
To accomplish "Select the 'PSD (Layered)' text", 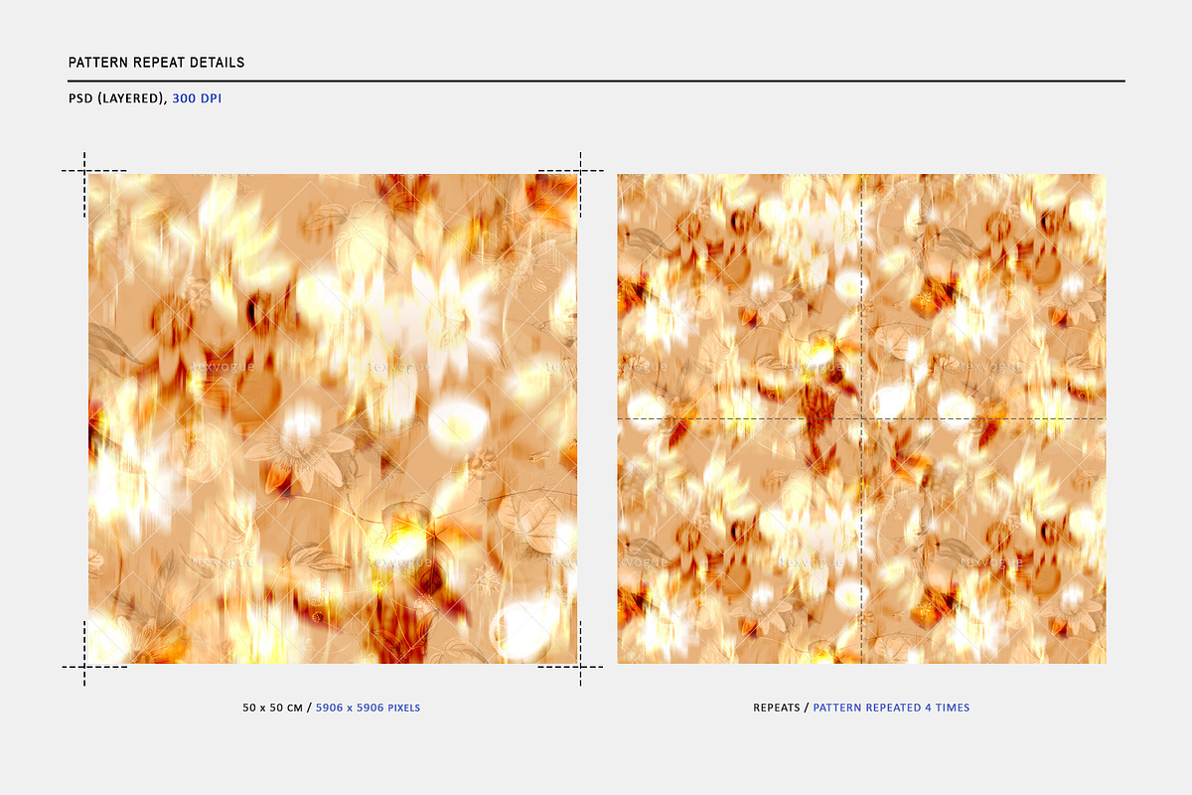I will (x=118, y=99).
